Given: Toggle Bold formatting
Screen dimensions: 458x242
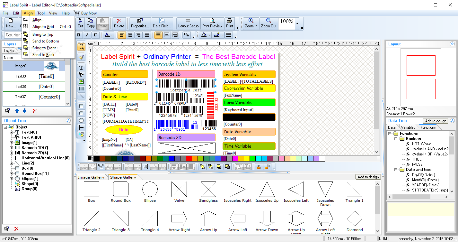Looking at the screenshot, I should [78, 35].
